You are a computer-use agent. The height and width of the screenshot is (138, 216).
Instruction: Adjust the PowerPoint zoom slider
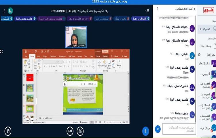pyautogui.click(x=117, y=122)
